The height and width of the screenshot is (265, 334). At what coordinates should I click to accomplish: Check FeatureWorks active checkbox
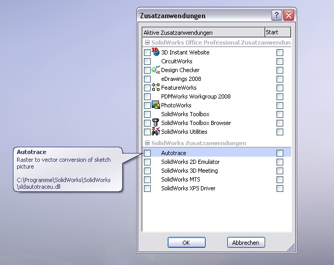(x=147, y=88)
